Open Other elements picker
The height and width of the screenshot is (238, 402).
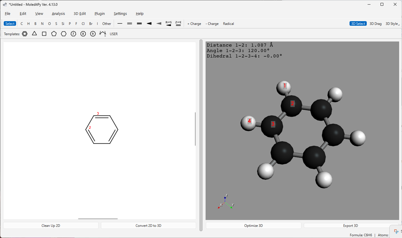pyautogui.click(x=107, y=24)
